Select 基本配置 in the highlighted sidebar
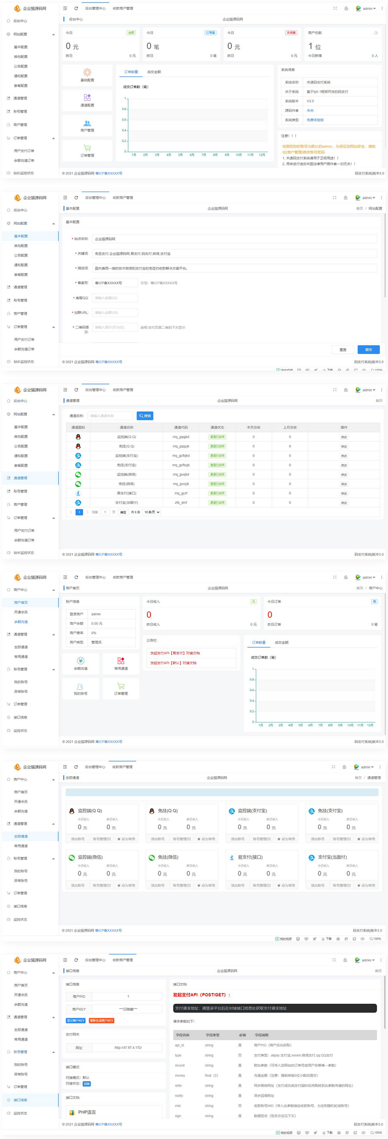The height and width of the screenshot is (1139, 388). (21, 236)
